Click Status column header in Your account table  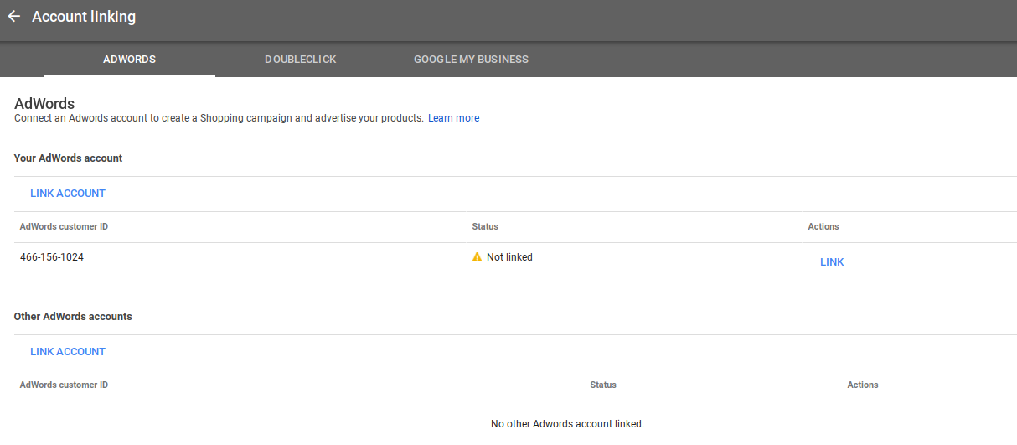pos(485,226)
